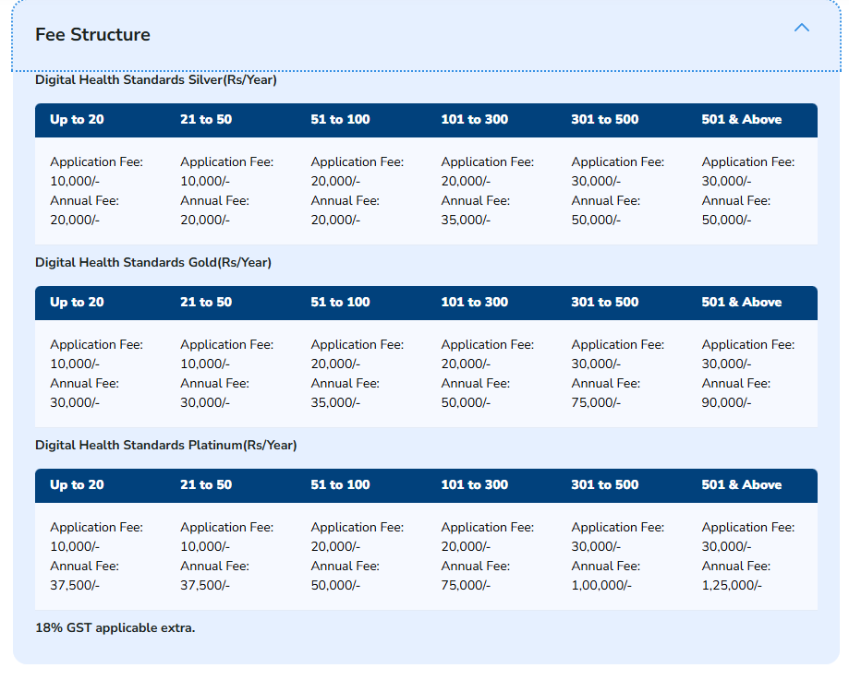Image resolution: width=849 pixels, height=680 pixels.
Task: Click the Fee Structure accordion heading
Action: (x=92, y=35)
